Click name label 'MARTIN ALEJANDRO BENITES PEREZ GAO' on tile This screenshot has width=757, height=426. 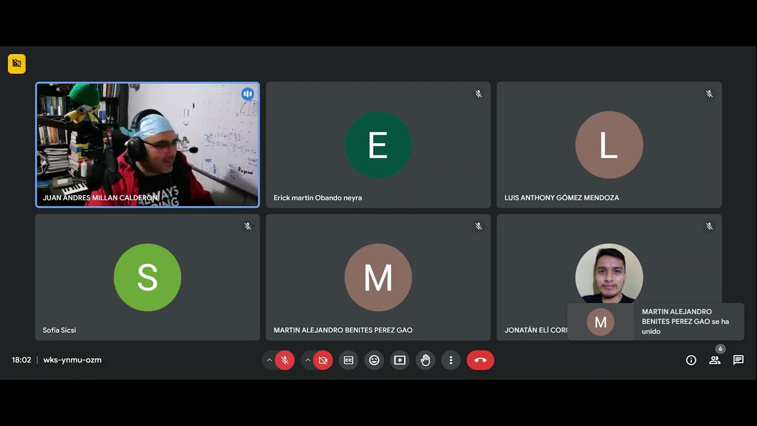pyautogui.click(x=343, y=330)
